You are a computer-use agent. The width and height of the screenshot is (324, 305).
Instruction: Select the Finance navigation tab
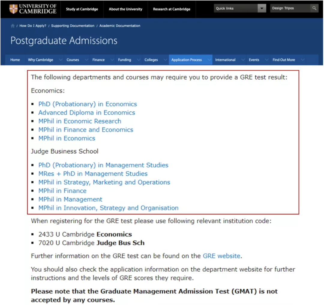[x=98, y=60]
